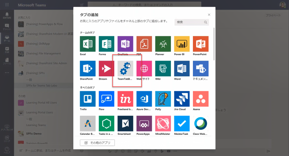
Task: Add the Cisco Web... app
Action: pos(201,124)
